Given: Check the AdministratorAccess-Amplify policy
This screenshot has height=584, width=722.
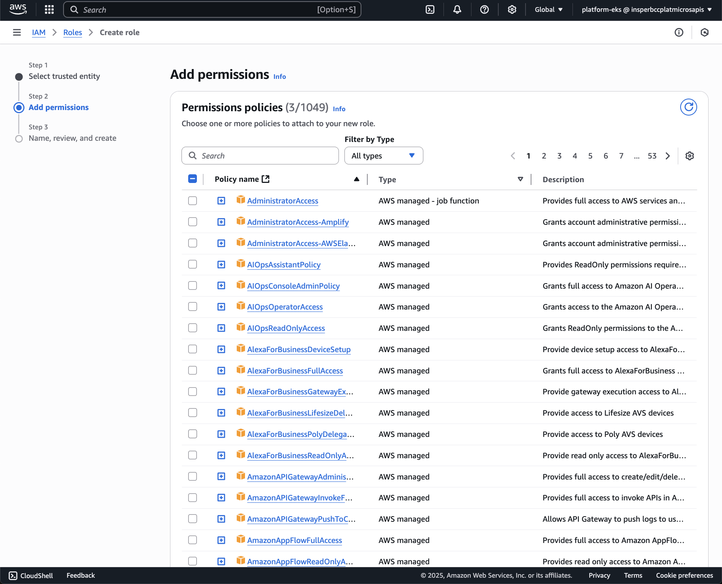Looking at the screenshot, I should pyautogui.click(x=193, y=222).
